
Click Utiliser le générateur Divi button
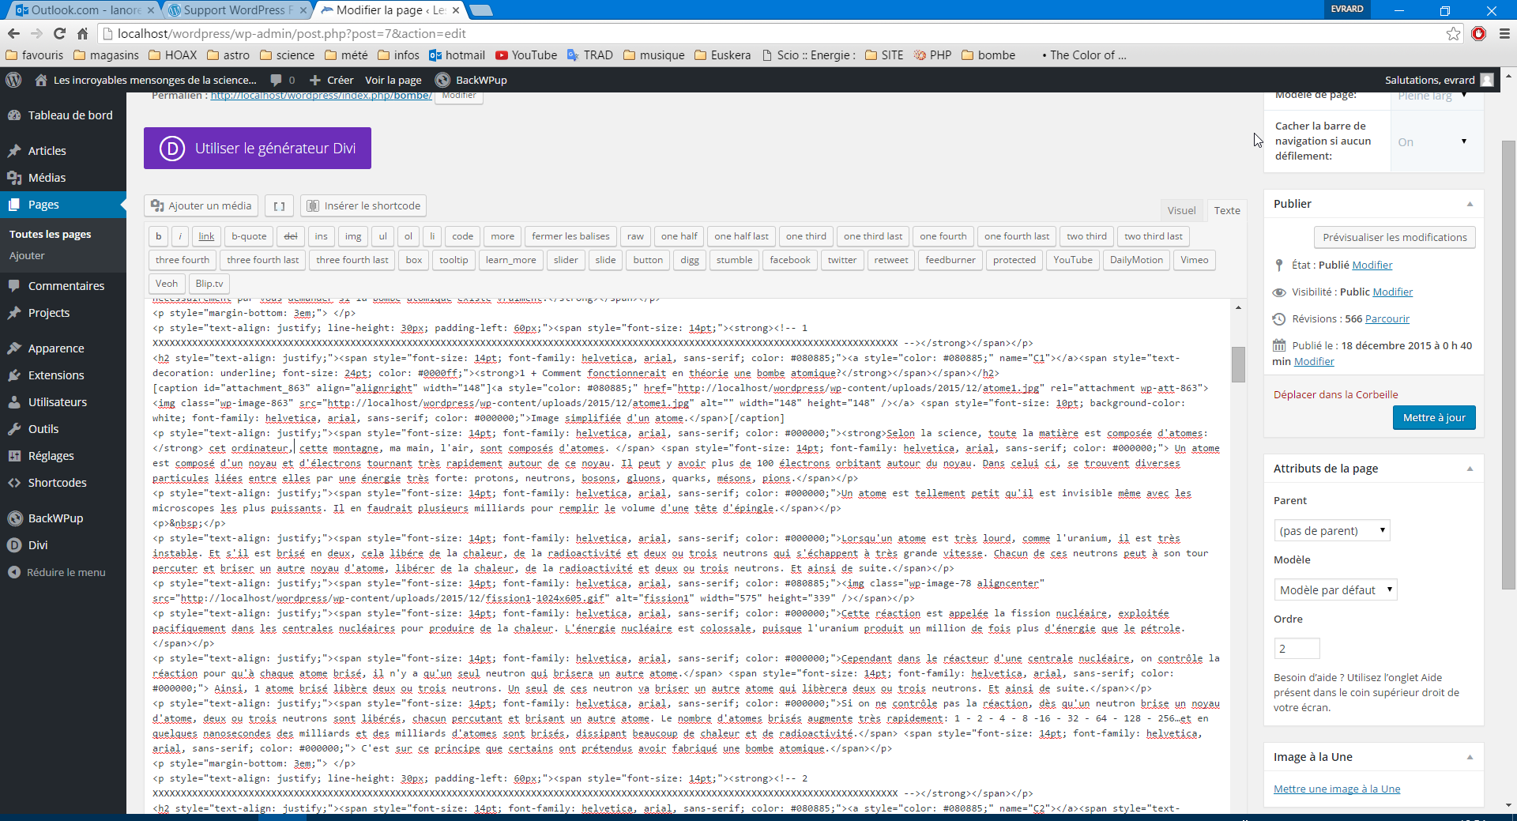(258, 149)
